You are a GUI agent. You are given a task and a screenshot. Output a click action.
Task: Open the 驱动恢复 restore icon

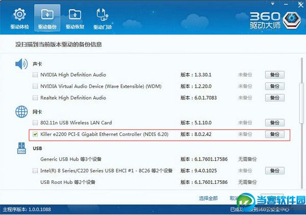pos(75,14)
